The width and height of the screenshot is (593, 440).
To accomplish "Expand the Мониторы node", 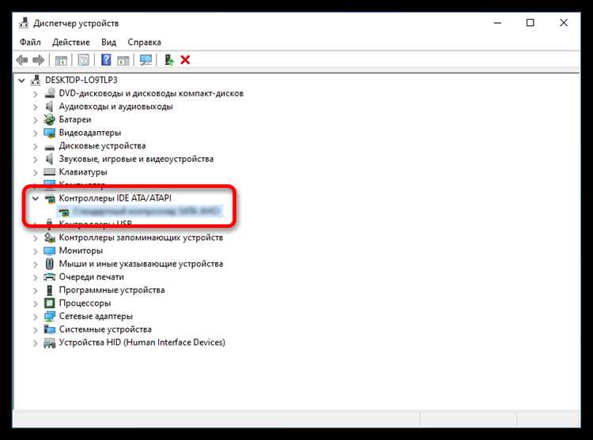I will [36, 251].
